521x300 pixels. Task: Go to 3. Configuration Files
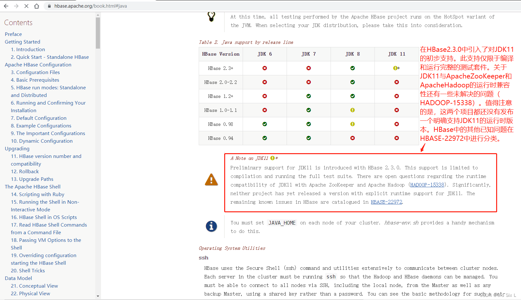click(x=35, y=72)
